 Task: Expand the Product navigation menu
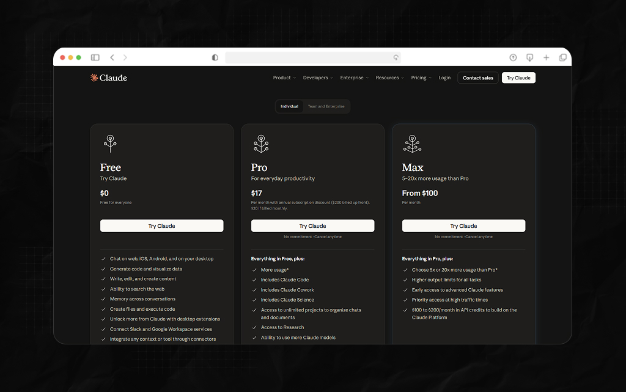(x=284, y=78)
